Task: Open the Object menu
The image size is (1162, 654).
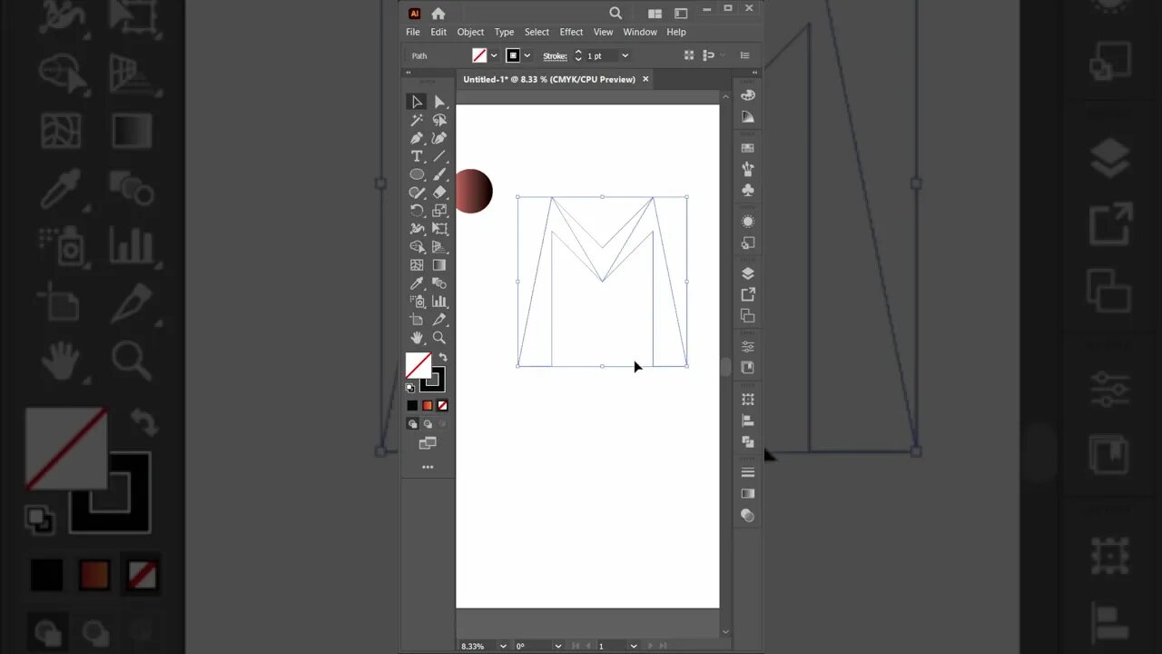Action: point(470,32)
